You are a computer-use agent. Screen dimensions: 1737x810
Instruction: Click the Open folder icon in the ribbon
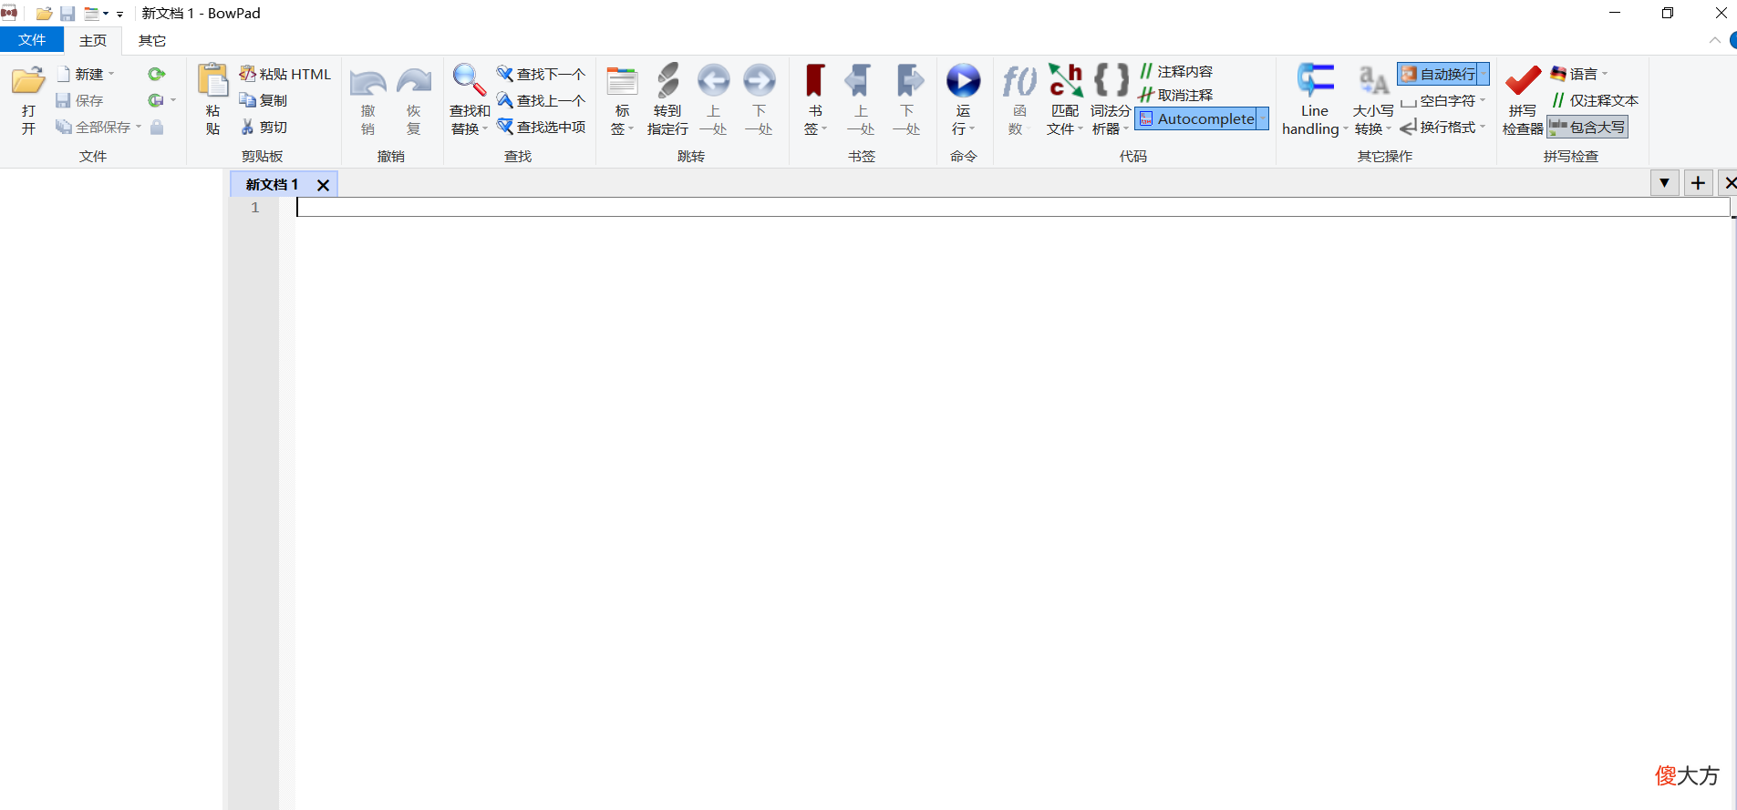click(x=28, y=81)
